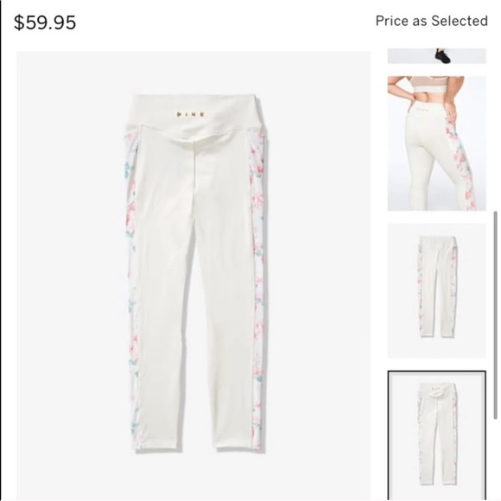Click the Price as Selected label
The image size is (501, 501).
(x=431, y=21)
